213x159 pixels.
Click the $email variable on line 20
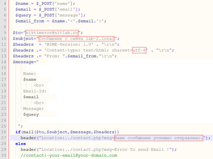point(31,97)
